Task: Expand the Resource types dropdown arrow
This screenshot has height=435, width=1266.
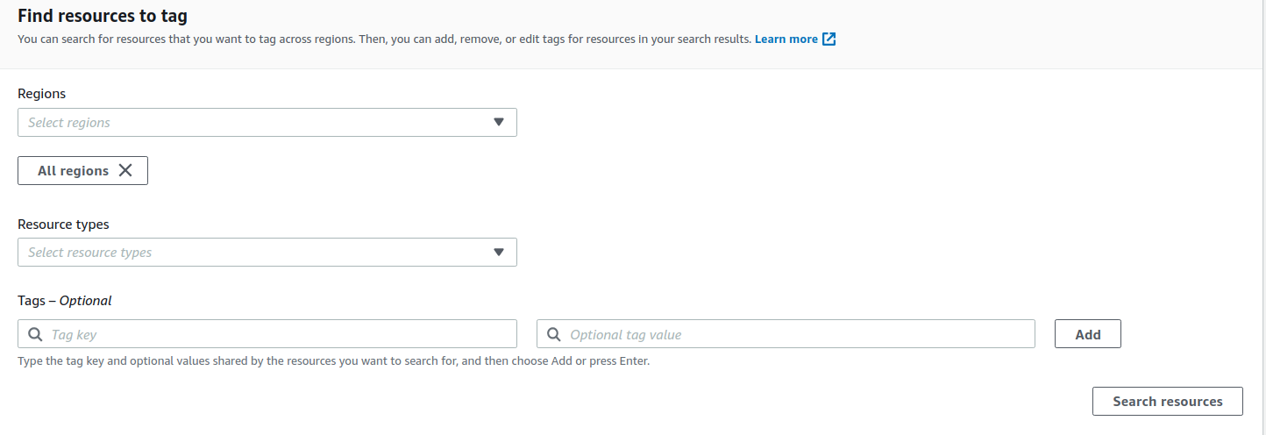Action: pyautogui.click(x=498, y=253)
